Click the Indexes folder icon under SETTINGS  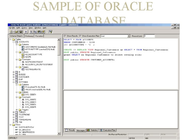(20, 92)
